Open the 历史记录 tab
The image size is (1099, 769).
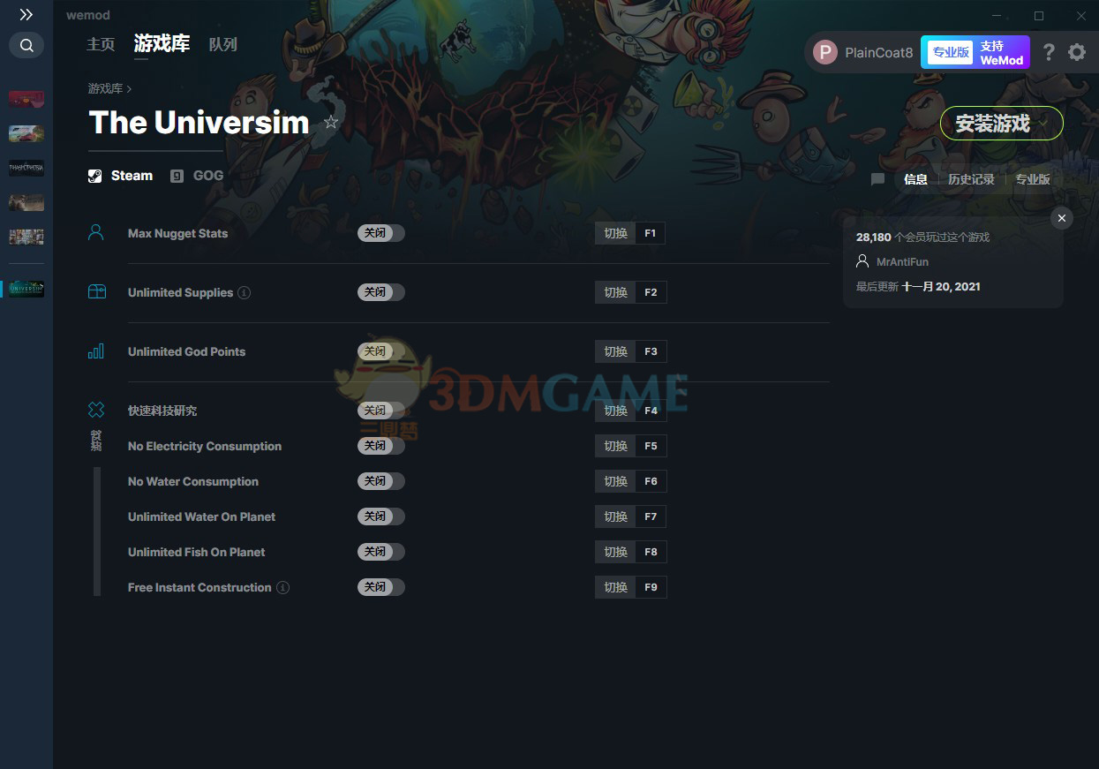click(x=971, y=179)
